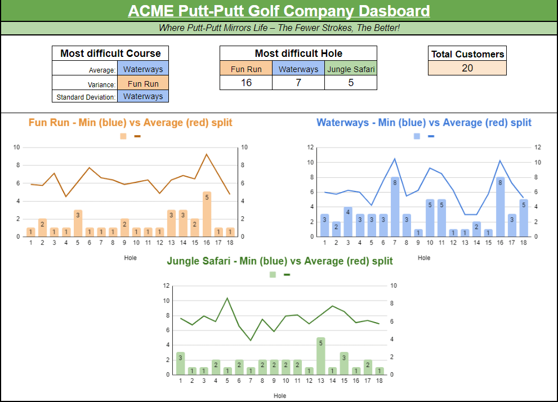The image size is (558, 402).
Task: Select the Jungle Safari column header in hole table
Action: tap(350, 69)
